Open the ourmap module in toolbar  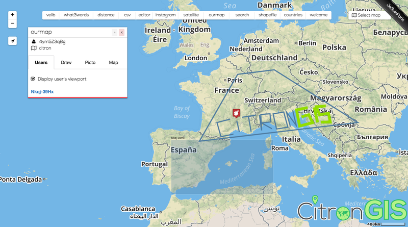[216, 15]
